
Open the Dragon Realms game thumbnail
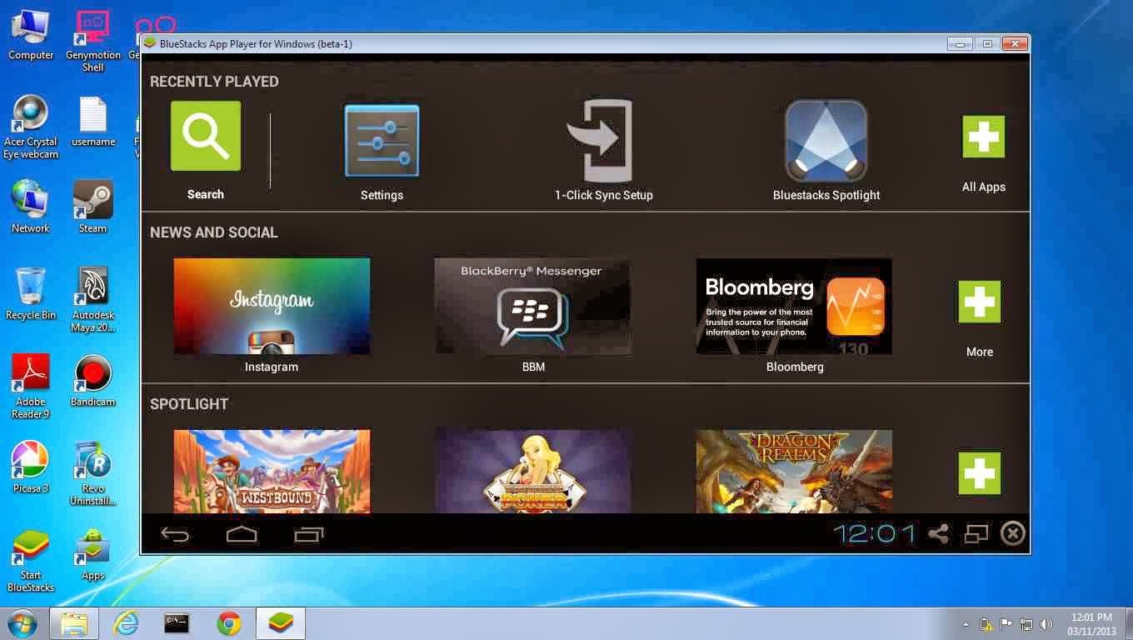tap(794, 471)
